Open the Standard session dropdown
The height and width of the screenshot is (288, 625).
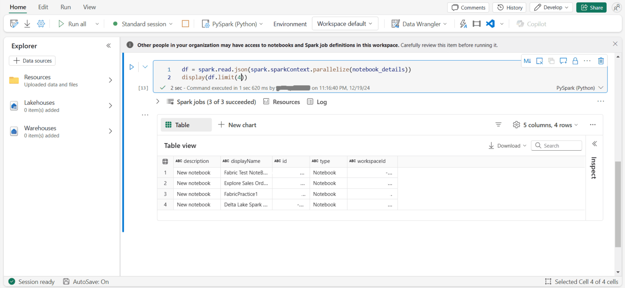tap(143, 24)
